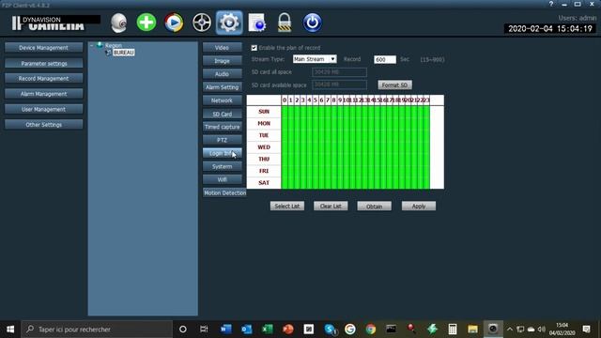Click the PTZ steering wheel toolbar icon

pyautogui.click(x=202, y=23)
